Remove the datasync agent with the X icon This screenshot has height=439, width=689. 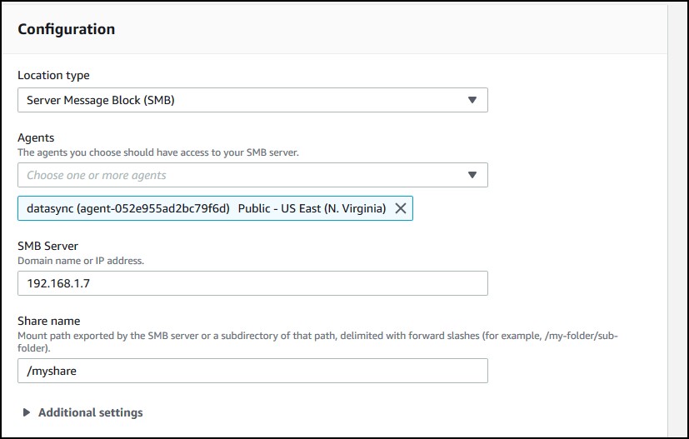(400, 208)
